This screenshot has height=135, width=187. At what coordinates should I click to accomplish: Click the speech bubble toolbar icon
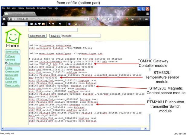tap(39, 24)
